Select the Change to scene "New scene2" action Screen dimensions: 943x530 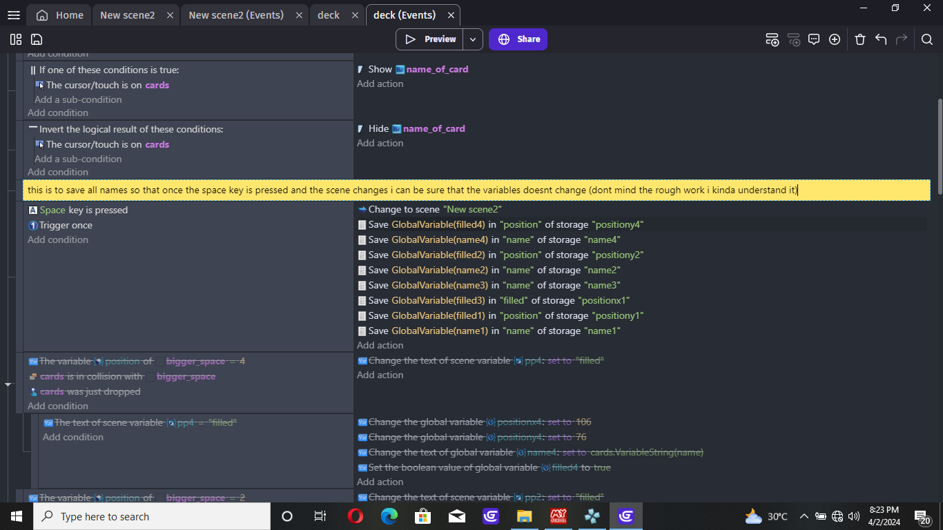pos(430,209)
